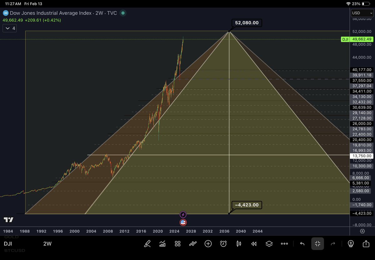
Task: Expand the collapsed indicators legend showing 4
Action: pyautogui.click(x=10, y=28)
